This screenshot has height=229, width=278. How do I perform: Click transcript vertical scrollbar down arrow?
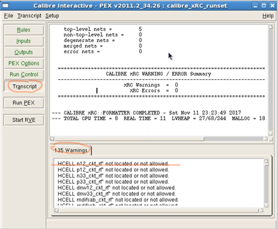pos(271,133)
